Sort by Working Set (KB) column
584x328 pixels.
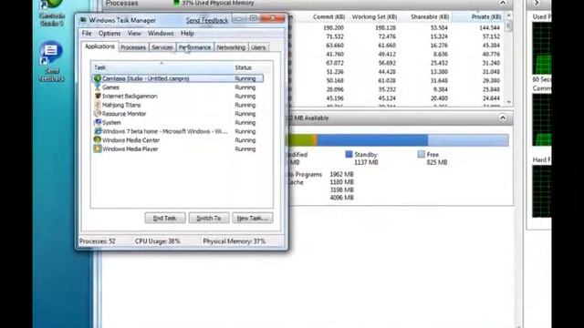click(x=374, y=16)
